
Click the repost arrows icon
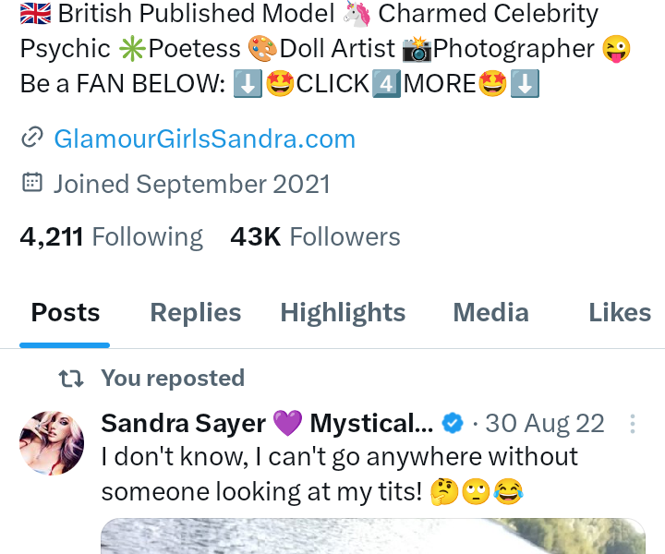(x=71, y=379)
